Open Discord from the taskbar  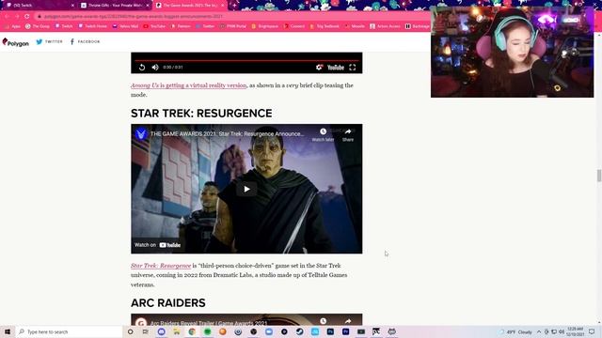pos(161,331)
